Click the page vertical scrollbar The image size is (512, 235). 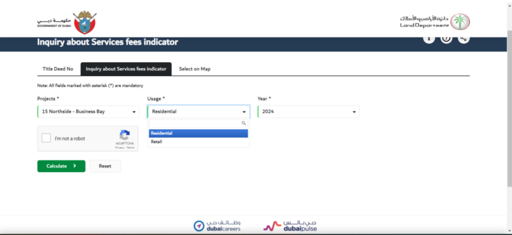(509, 117)
